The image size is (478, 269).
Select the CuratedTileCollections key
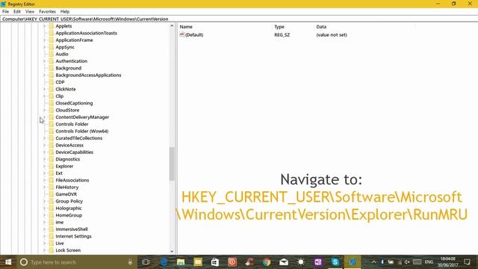click(79, 138)
